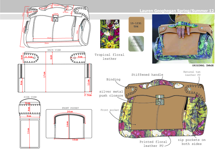
Task: Click the Lauren Geoghegan Spring/Summer 12 title
Action: [177, 11]
